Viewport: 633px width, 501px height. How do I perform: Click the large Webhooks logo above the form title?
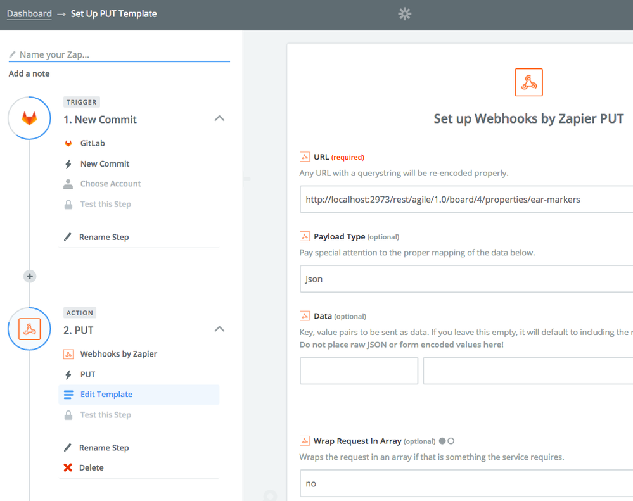click(x=528, y=82)
